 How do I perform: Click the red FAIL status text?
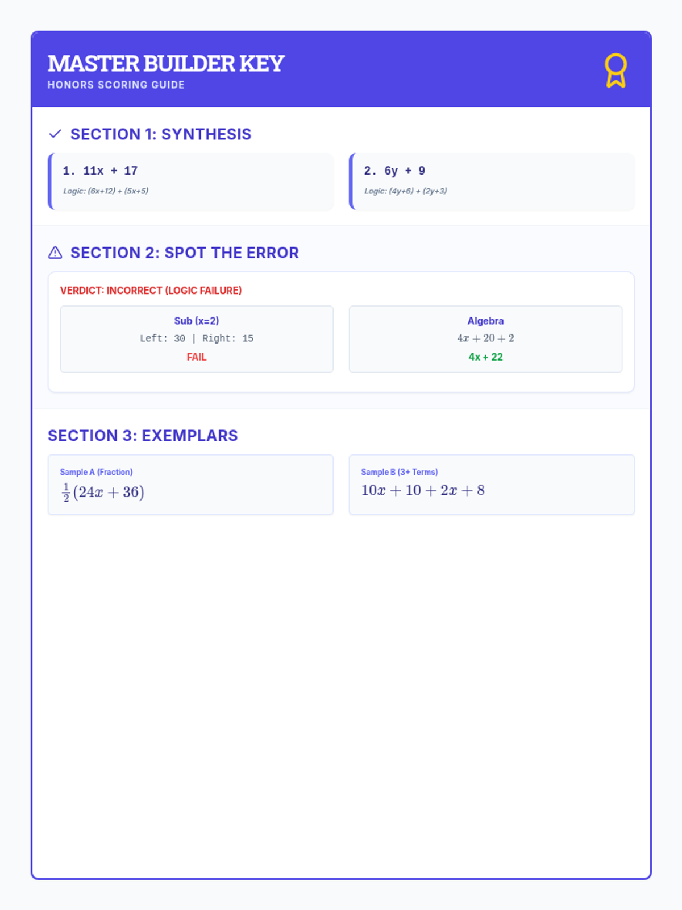point(197,357)
